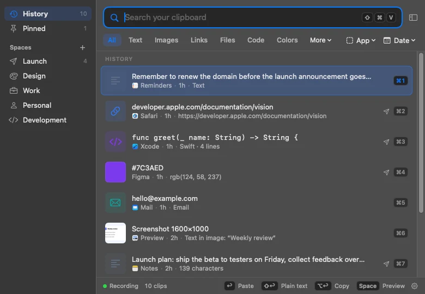Click the ⌘3 shortcut badge
The width and height of the screenshot is (425, 294).
pos(400,142)
